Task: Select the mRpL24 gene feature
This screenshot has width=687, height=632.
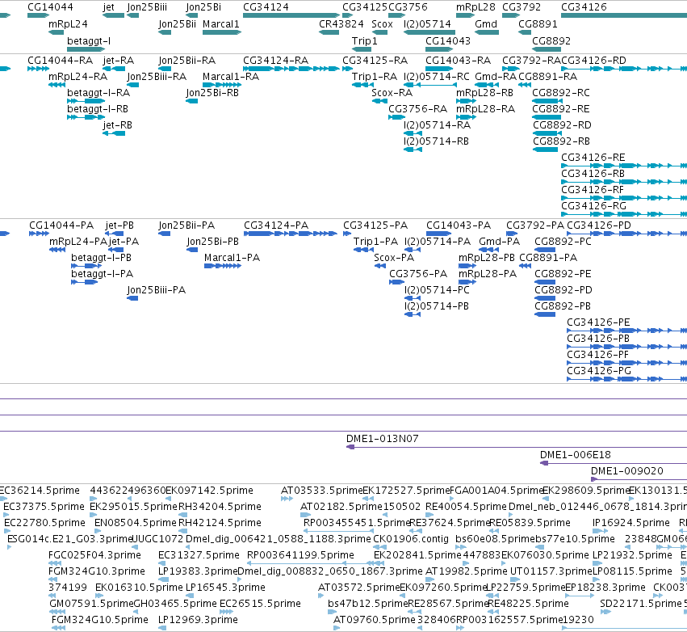Action: (57, 32)
